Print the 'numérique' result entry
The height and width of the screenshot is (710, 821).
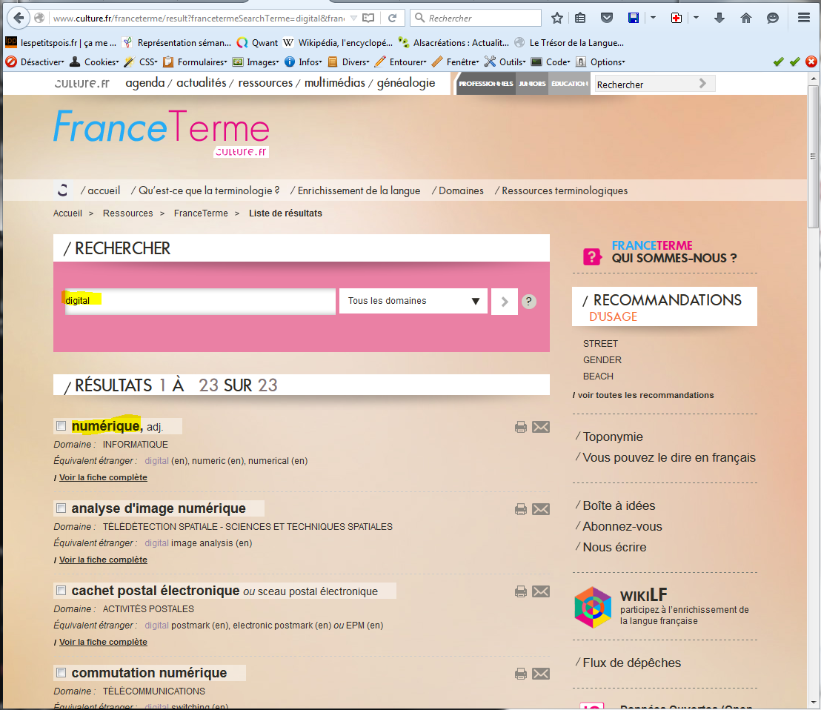pos(521,427)
